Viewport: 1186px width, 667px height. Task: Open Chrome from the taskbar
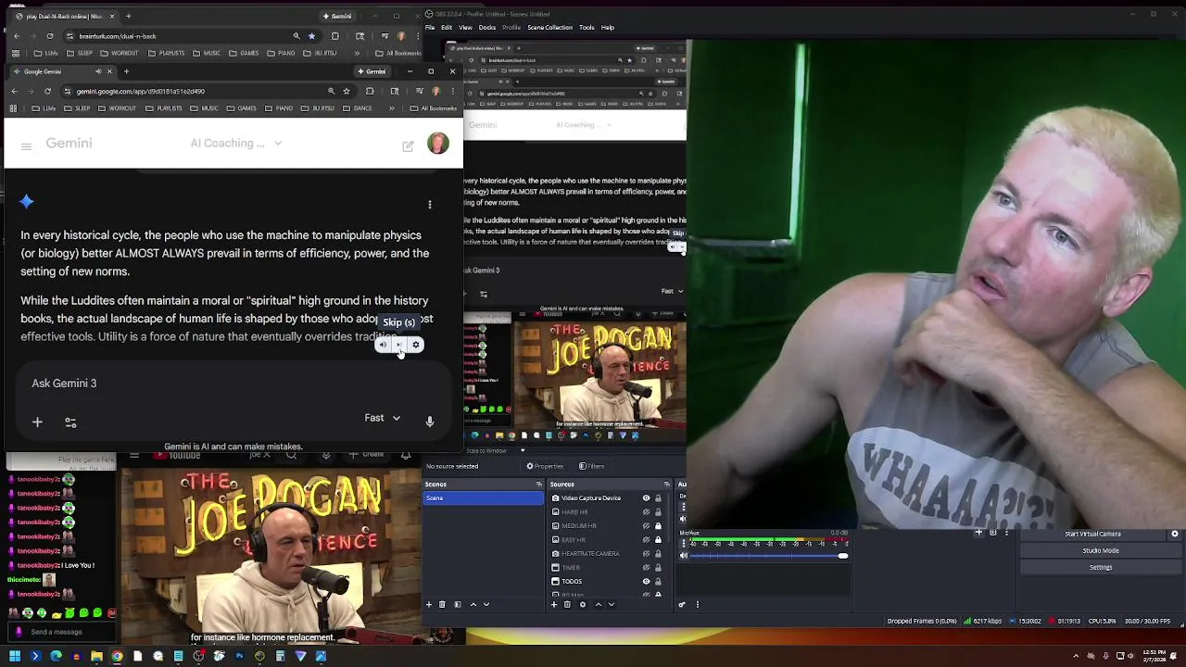117,656
